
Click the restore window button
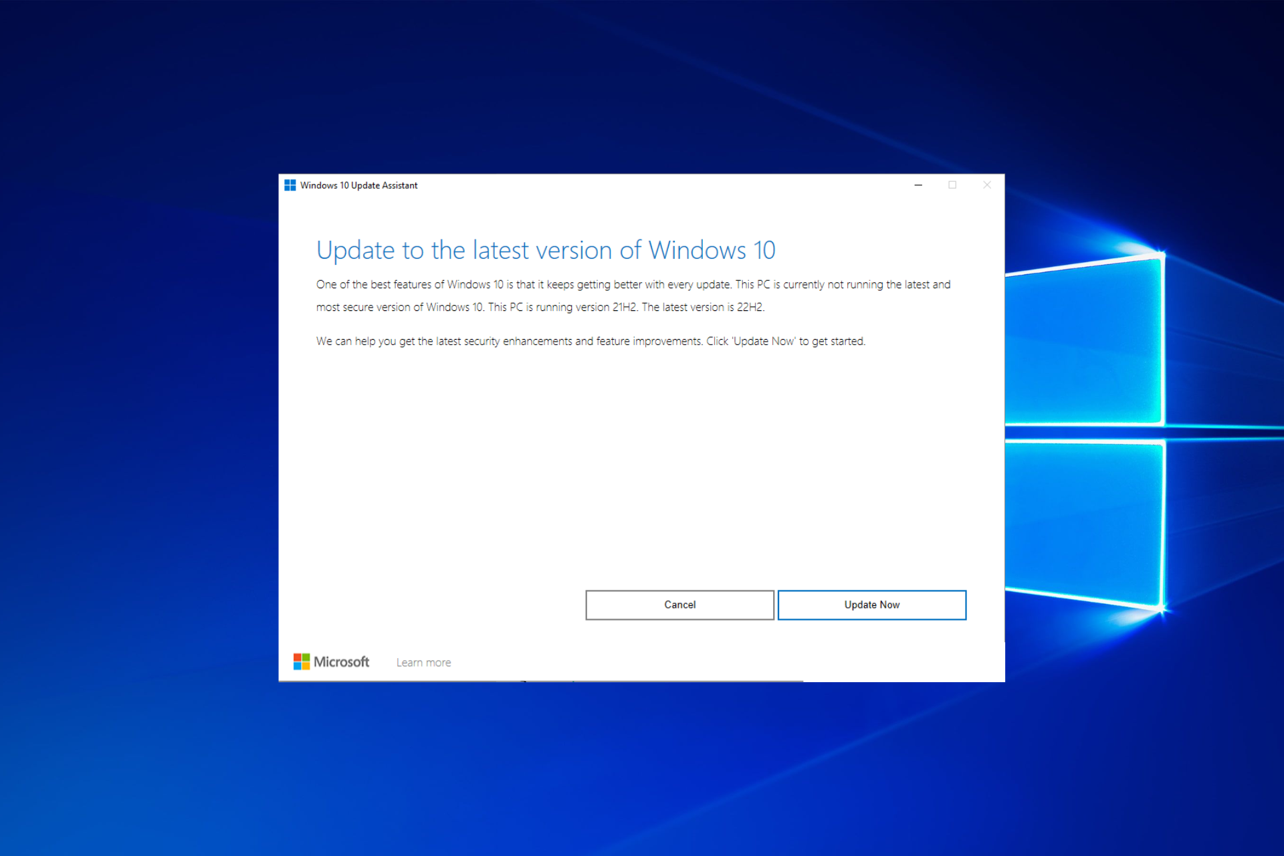click(952, 185)
